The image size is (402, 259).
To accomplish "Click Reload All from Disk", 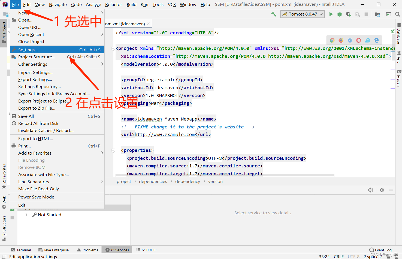I will 57,123.
